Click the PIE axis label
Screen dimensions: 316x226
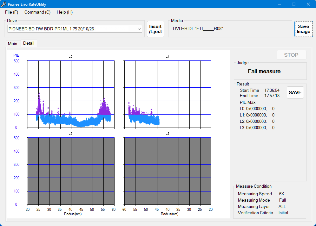click(16, 55)
